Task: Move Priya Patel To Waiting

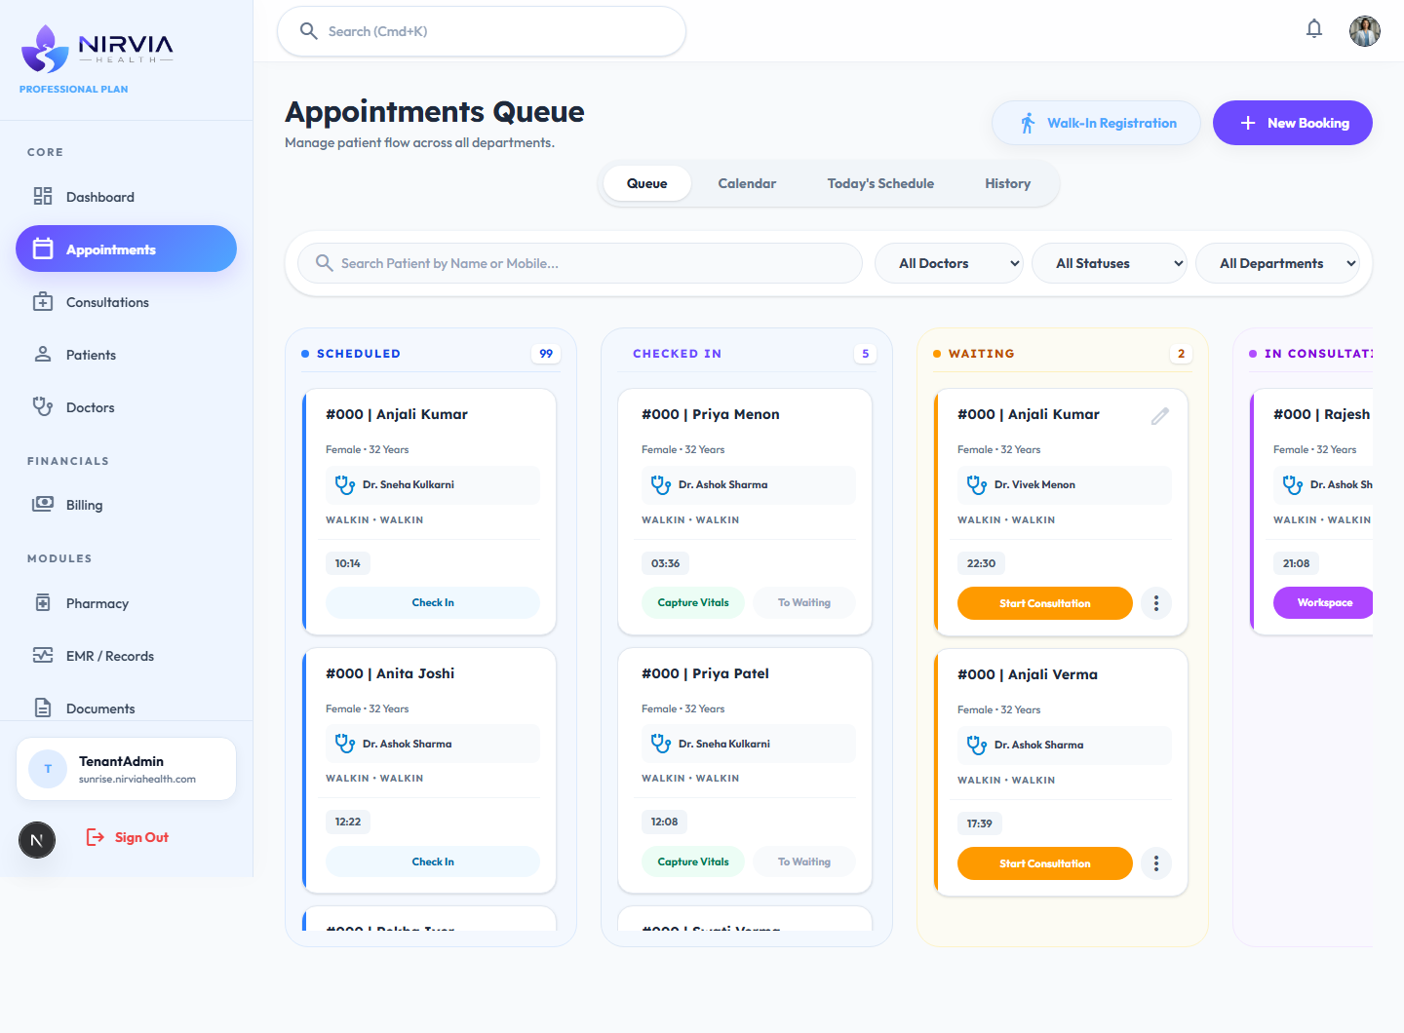Action: pyautogui.click(x=804, y=861)
